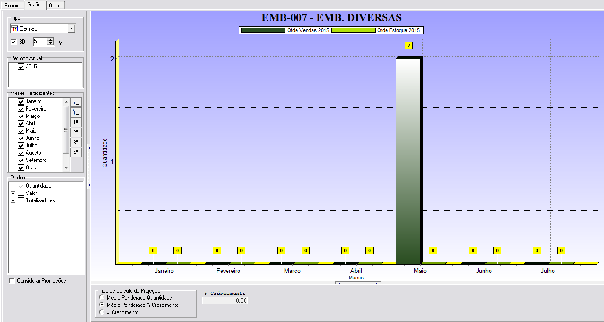Uncheck the Janeiro month checkbox
The height and width of the screenshot is (322, 604).
coord(21,101)
